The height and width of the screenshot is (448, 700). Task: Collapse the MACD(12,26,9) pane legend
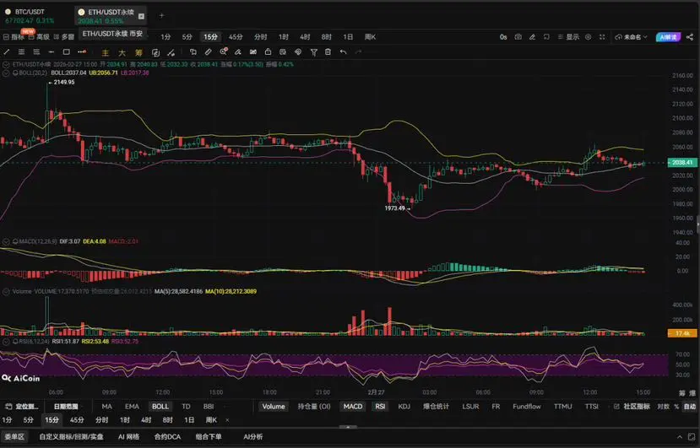[x=6, y=241]
